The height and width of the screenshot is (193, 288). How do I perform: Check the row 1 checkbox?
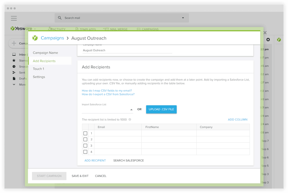[85, 133]
